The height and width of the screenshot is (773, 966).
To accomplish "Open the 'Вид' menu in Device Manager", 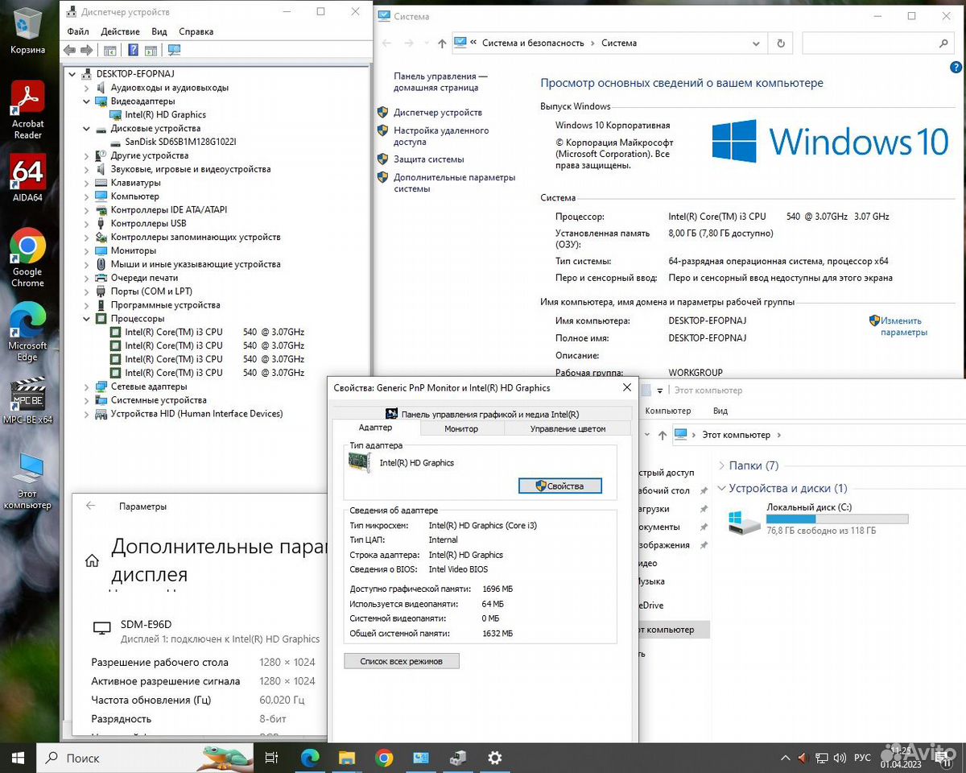I will tap(159, 31).
